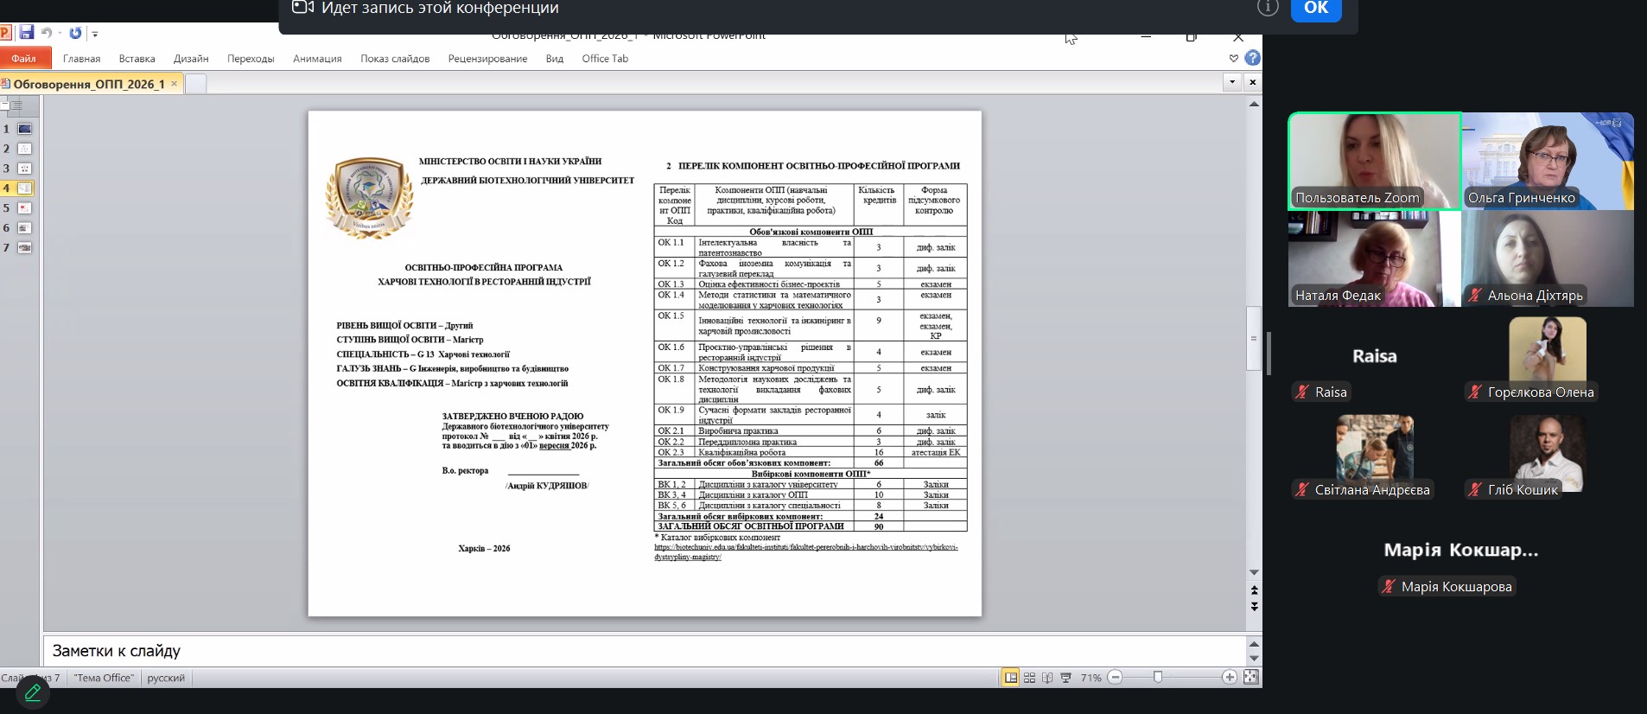Expand the collapsed ribbon chevron
Viewport: 1647px width, 714px height.
point(1233,58)
